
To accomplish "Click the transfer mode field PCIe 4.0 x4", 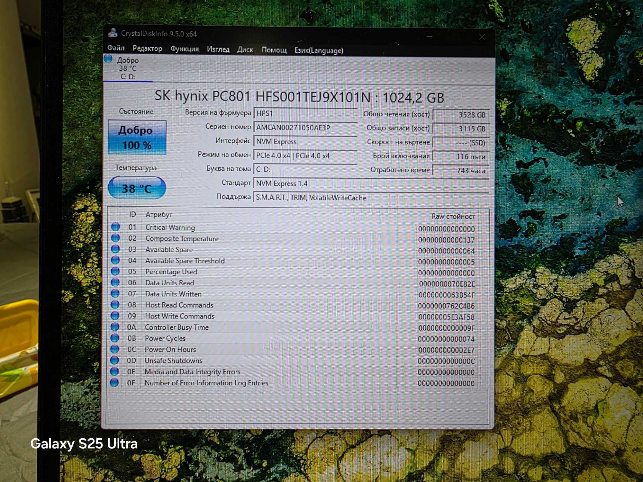I will pyautogui.click(x=305, y=156).
